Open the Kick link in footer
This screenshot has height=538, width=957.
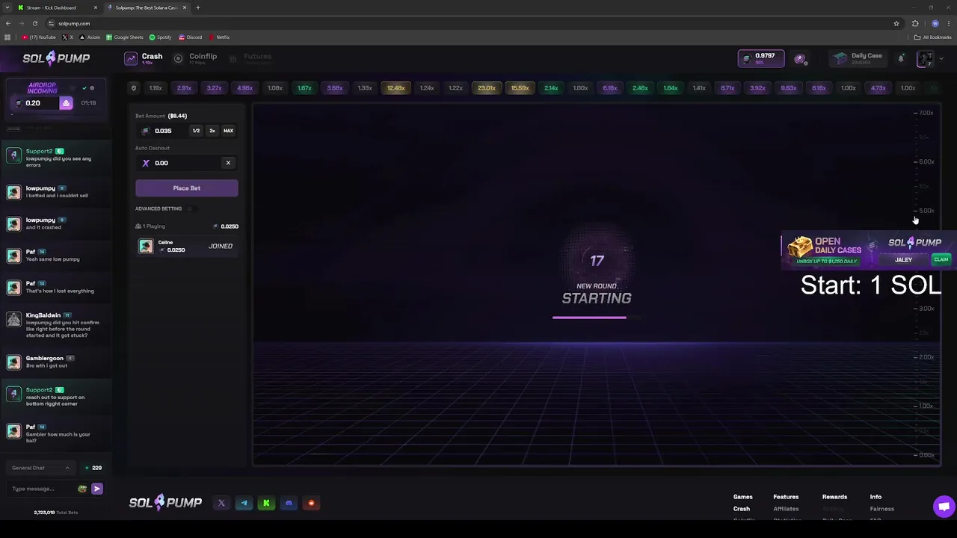[x=266, y=503]
